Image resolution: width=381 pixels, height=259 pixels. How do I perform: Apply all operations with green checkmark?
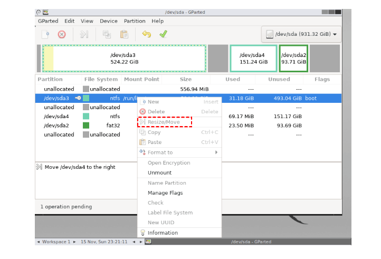164,34
